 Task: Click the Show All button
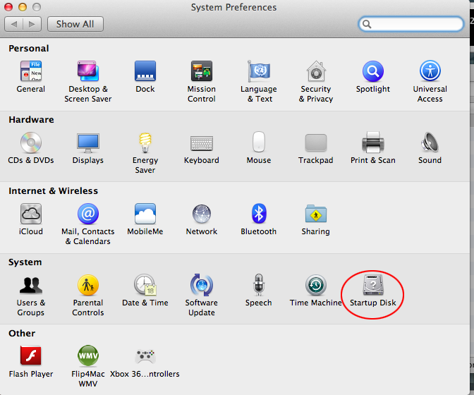pyautogui.click(x=75, y=24)
